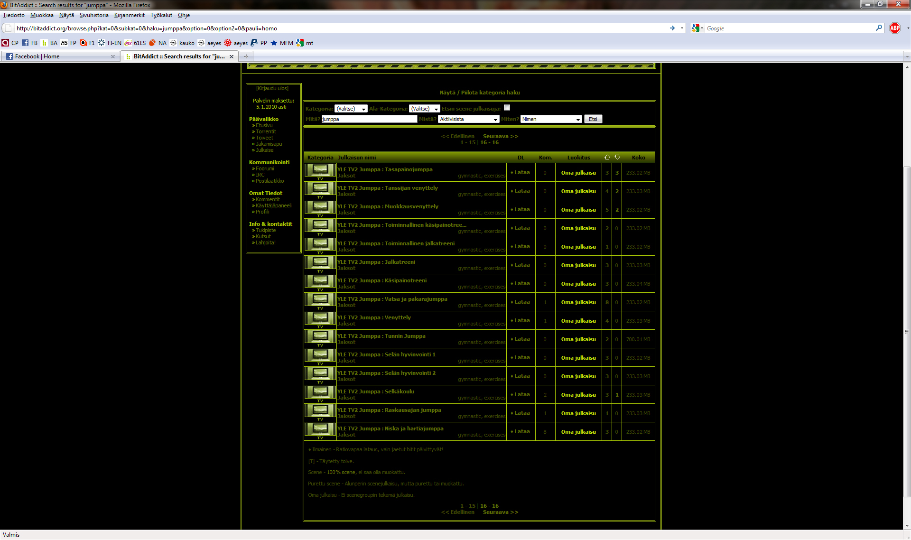This screenshot has height=540, width=911.
Task: Open the Kategoria dropdown
Action: (x=351, y=109)
